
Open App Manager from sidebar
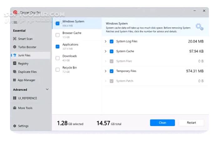pos(30,80)
